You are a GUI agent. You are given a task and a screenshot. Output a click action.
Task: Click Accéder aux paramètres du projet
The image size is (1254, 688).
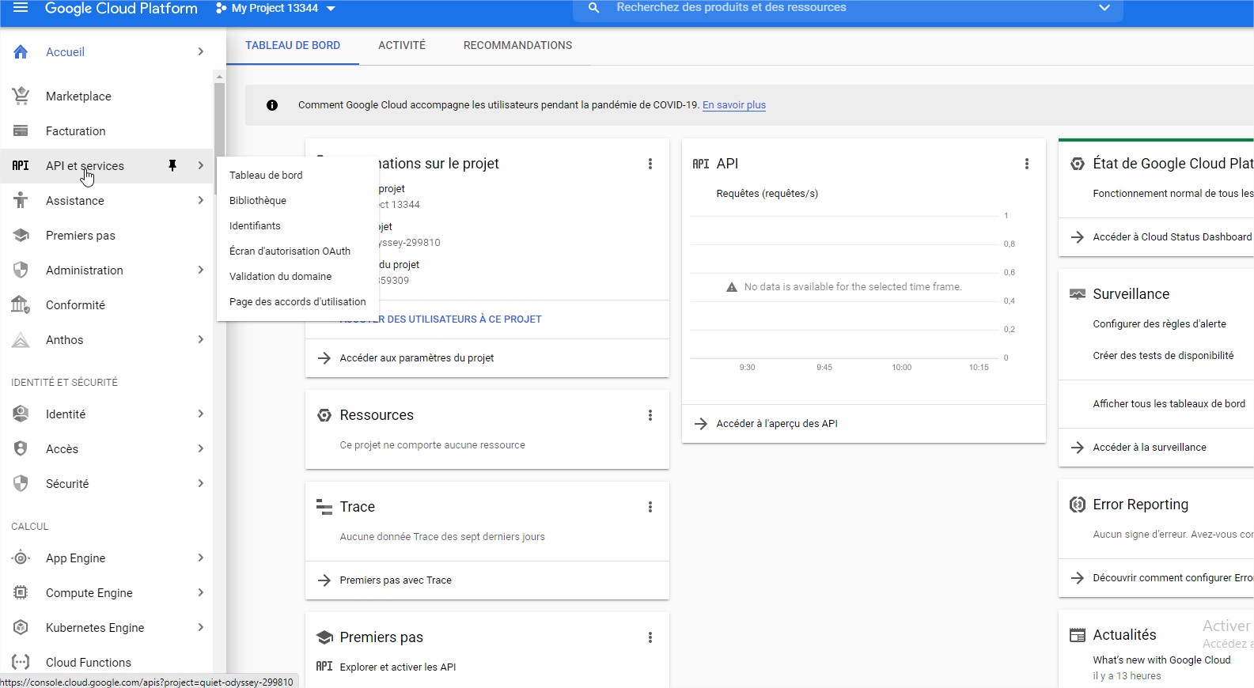[416, 358]
